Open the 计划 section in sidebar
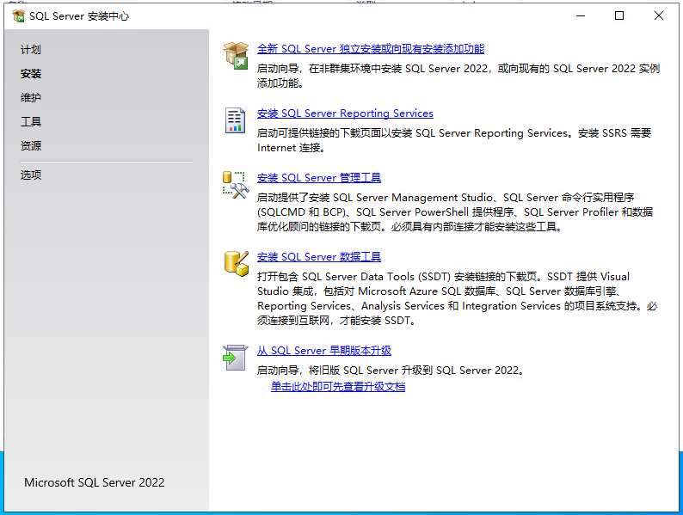 [31, 50]
